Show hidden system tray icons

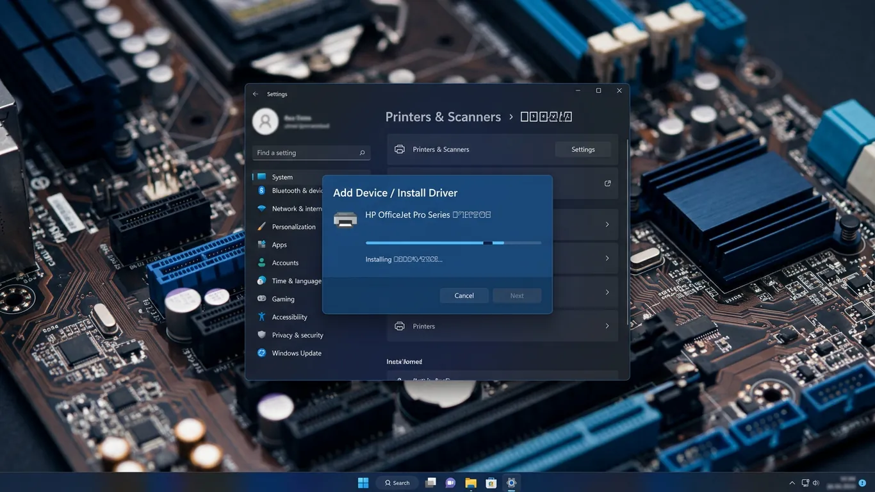[792, 482]
